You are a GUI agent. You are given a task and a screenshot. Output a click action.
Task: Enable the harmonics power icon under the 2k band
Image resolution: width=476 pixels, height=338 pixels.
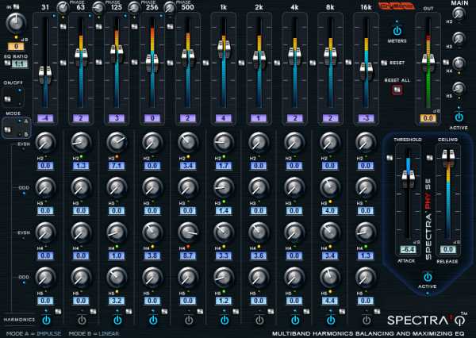(259, 320)
